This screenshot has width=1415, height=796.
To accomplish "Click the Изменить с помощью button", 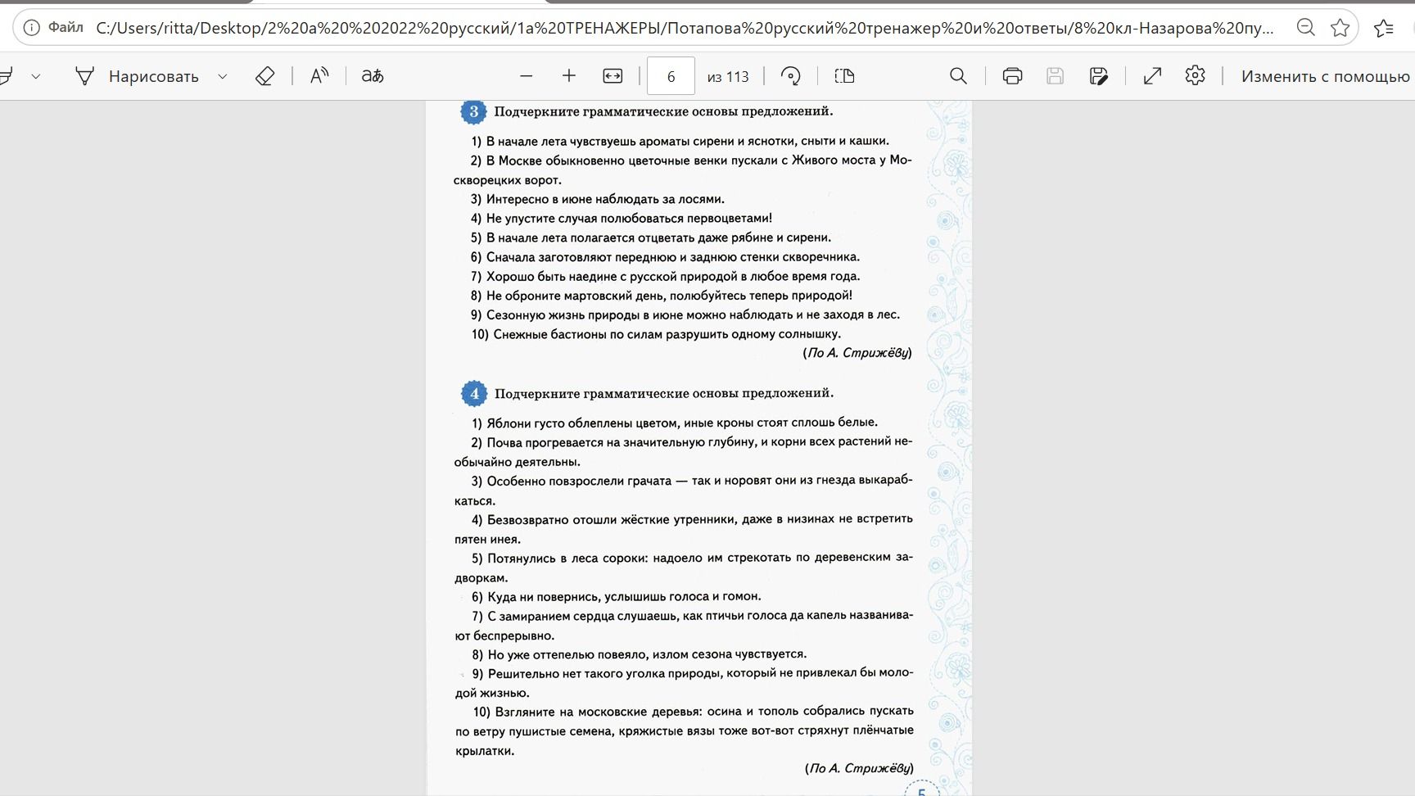I will 1326,76.
